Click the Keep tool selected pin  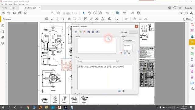click(x=126, y=19)
